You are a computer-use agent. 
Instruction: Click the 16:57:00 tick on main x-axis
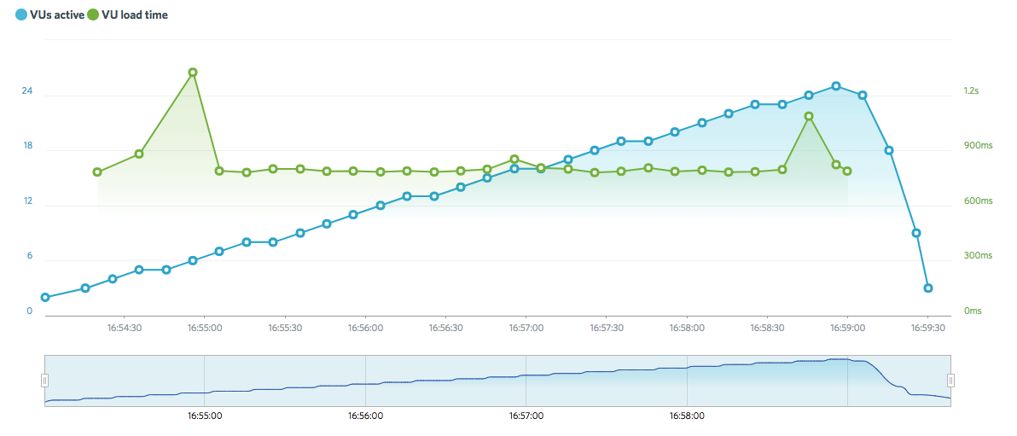[526, 328]
